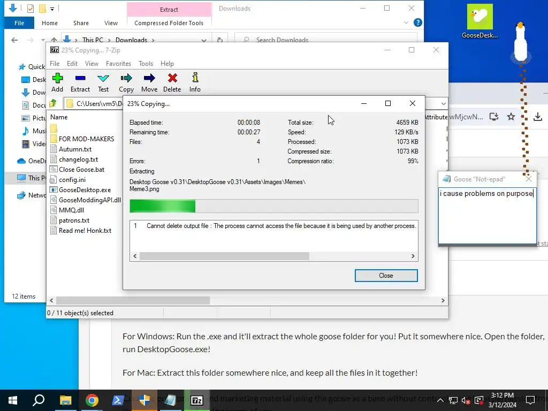Close the Goose Not-epad window
Image resolution: width=548 pixels, height=411 pixels.
tap(528, 179)
